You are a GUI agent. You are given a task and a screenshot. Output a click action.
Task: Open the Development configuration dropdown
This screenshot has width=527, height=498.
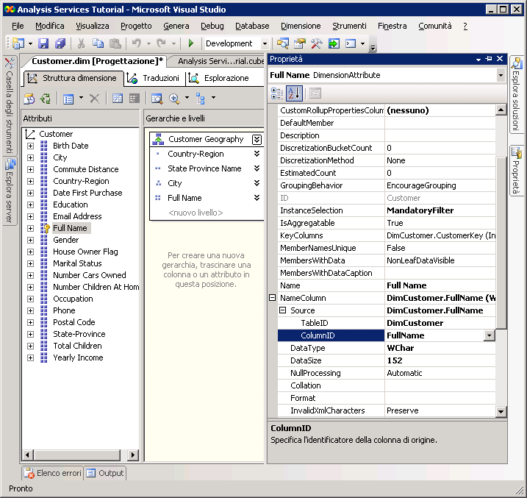pyautogui.click(x=263, y=44)
